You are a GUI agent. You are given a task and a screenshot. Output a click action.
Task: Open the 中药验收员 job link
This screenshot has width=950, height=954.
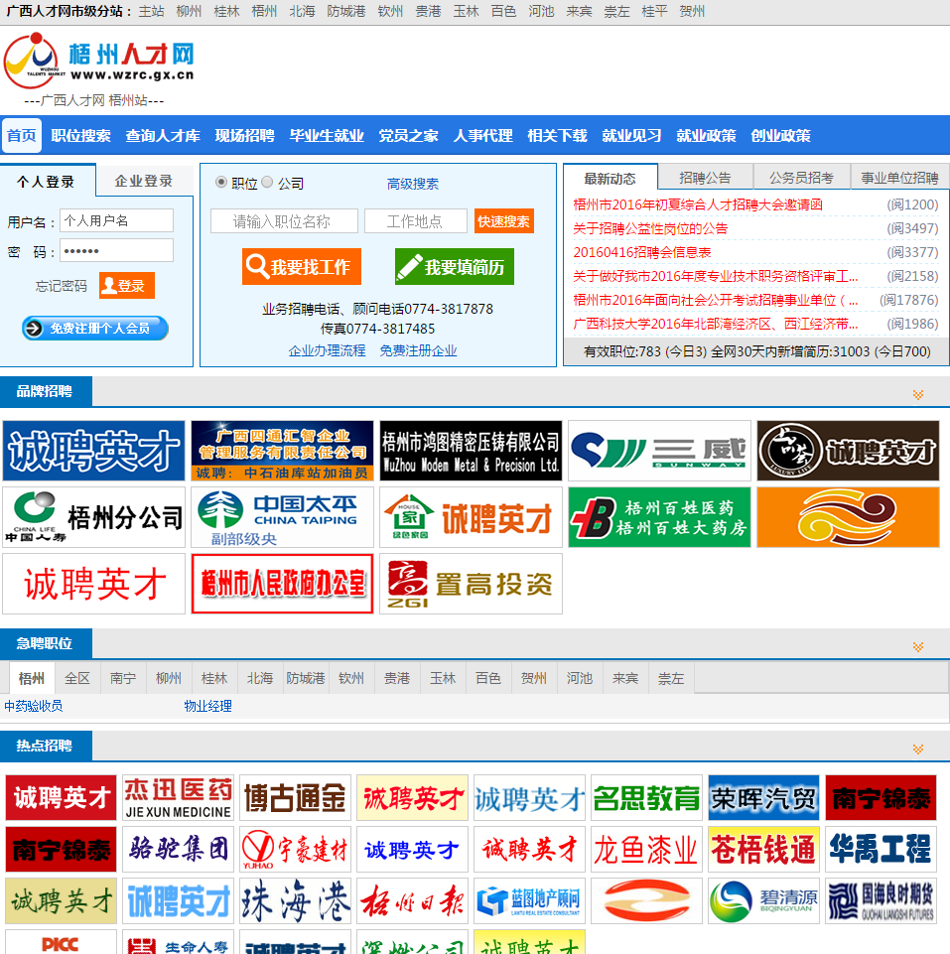click(34, 706)
